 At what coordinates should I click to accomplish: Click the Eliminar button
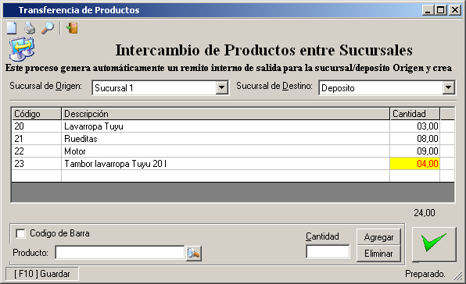(378, 254)
